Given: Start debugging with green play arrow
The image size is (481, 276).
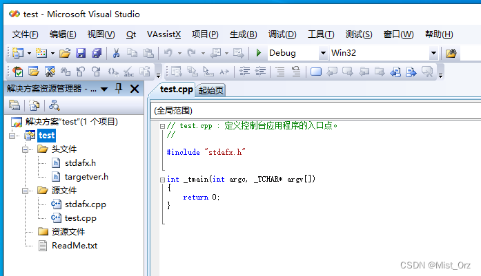Looking at the screenshot, I should point(259,53).
